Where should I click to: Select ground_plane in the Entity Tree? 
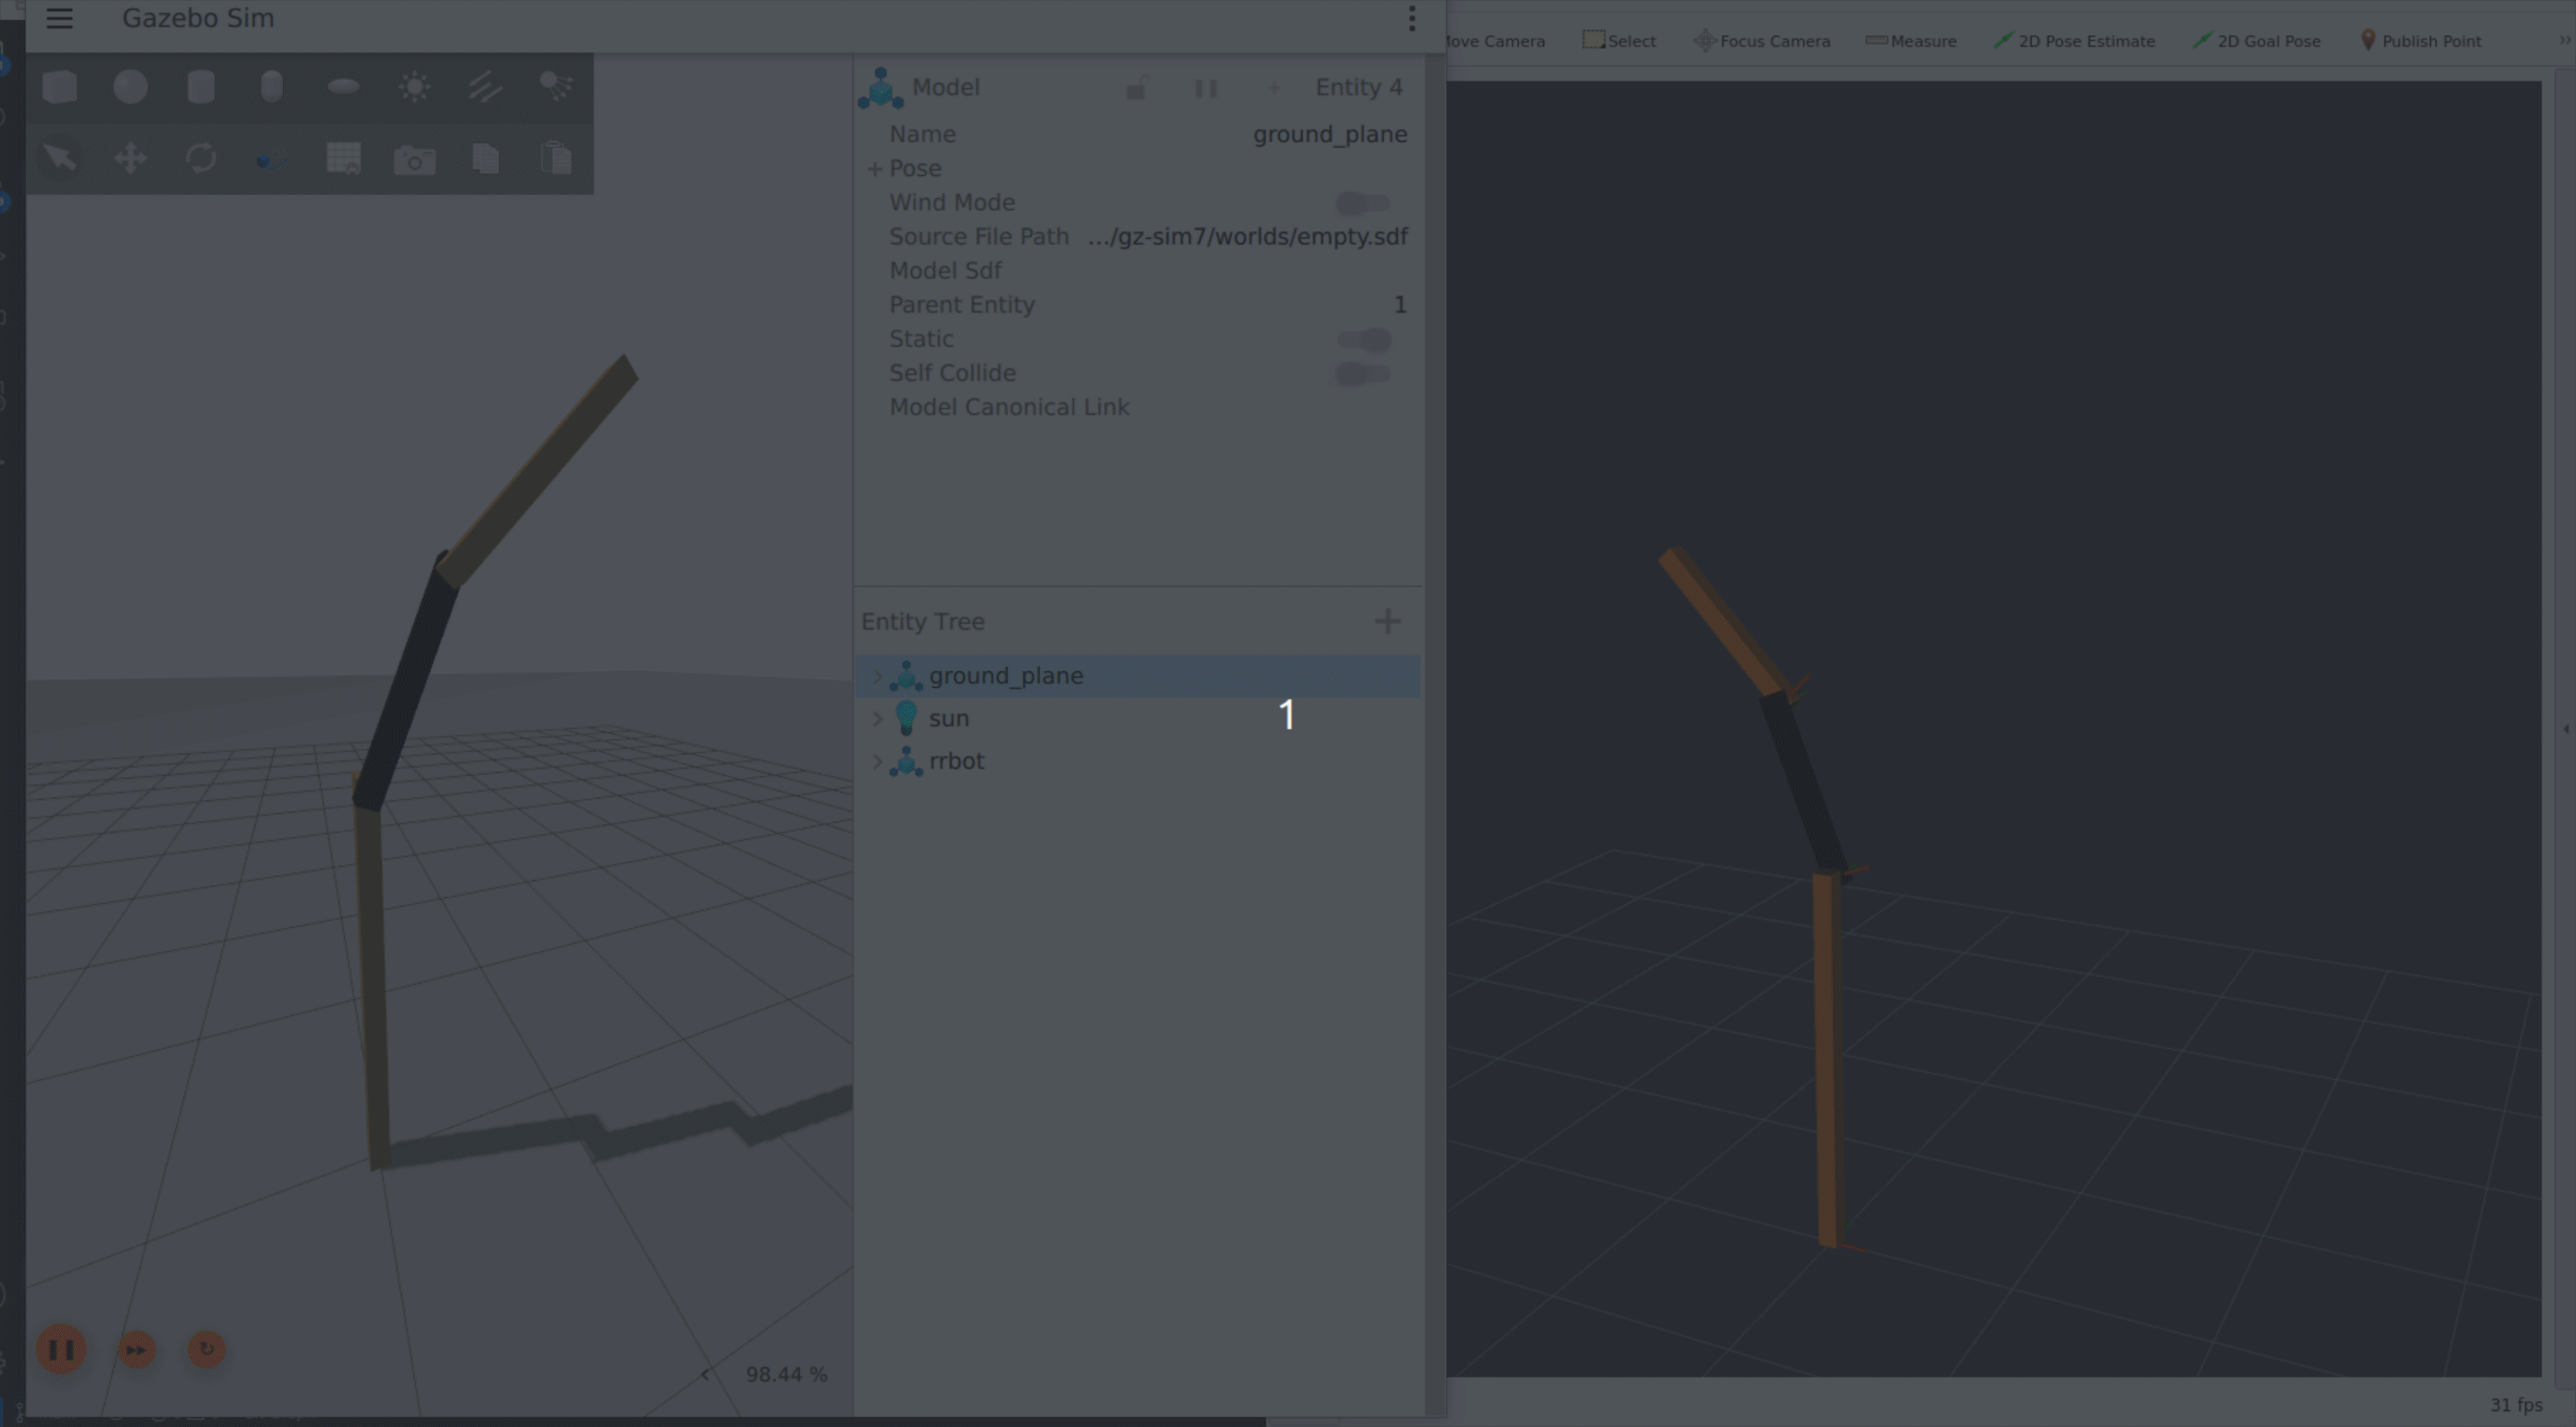[x=1006, y=677]
